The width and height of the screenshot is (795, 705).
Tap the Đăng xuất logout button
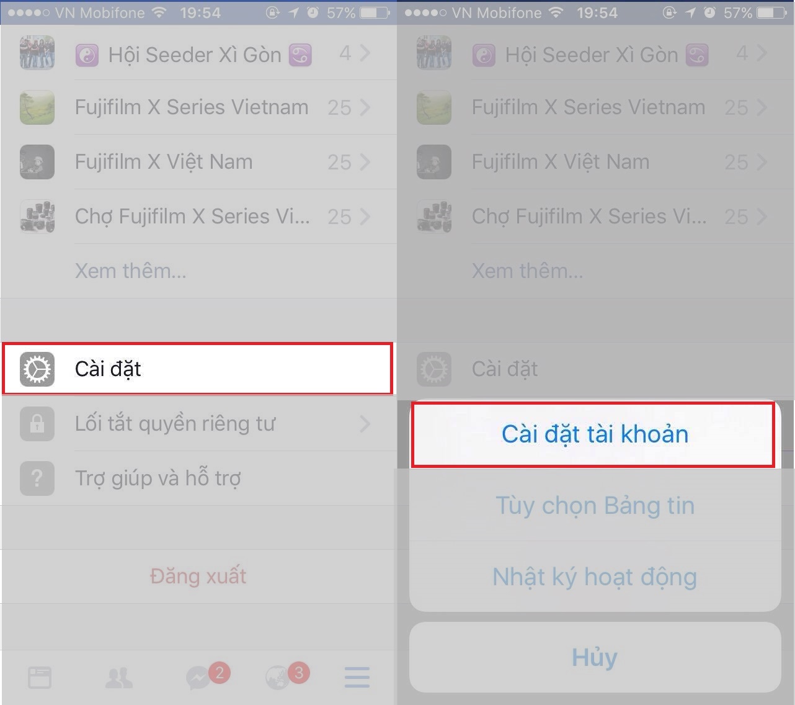198,577
